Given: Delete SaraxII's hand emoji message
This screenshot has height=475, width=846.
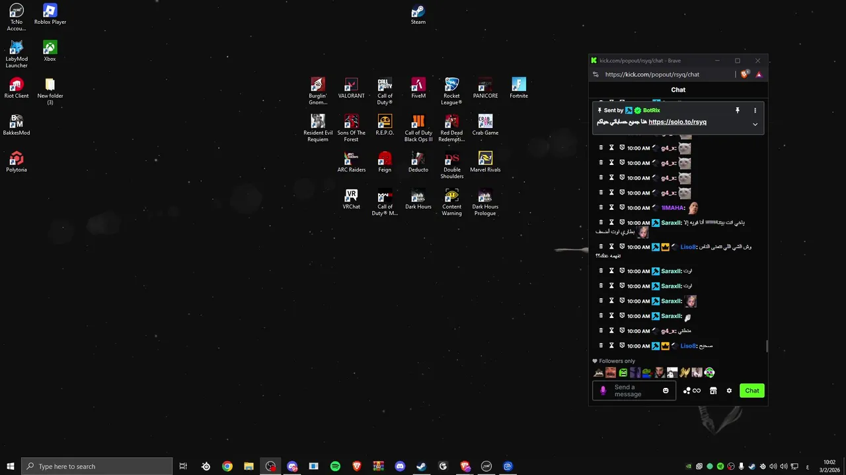Looking at the screenshot, I should [x=601, y=316].
